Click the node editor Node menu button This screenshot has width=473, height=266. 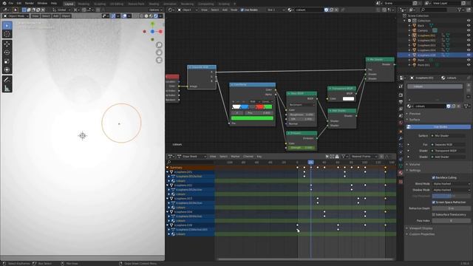coord(234,10)
